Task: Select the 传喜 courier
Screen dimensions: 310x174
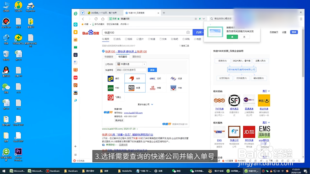Action: (x=156, y=88)
